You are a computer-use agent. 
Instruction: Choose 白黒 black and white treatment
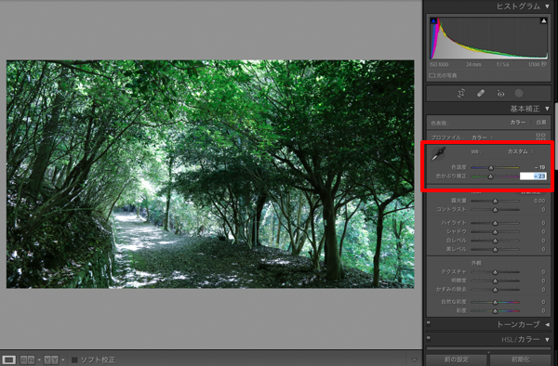click(541, 123)
